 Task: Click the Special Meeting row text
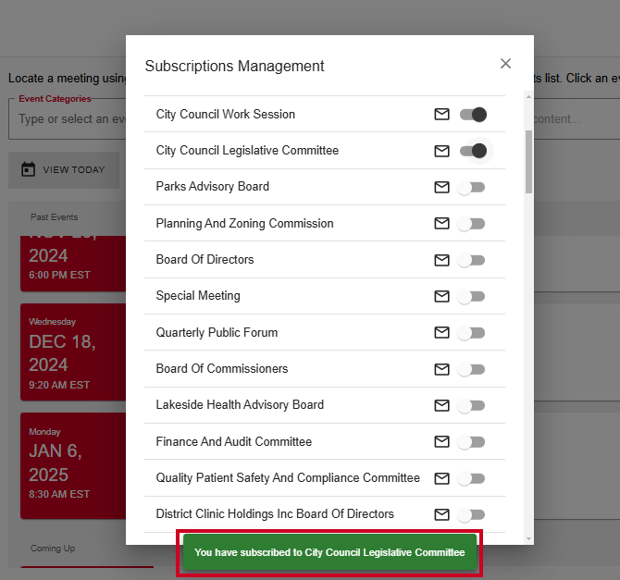click(x=198, y=296)
